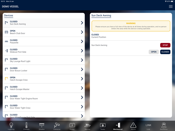175x131 pixels.
Task: Open the Climate section
Action: coord(26,126)
